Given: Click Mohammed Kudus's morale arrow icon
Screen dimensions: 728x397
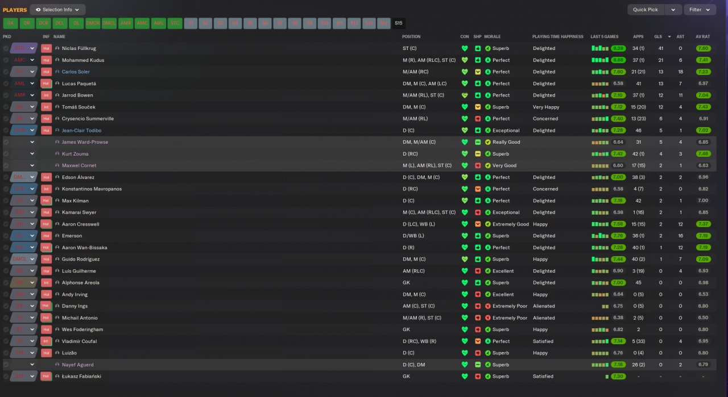Looking at the screenshot, I should click(x=487, y=60).
